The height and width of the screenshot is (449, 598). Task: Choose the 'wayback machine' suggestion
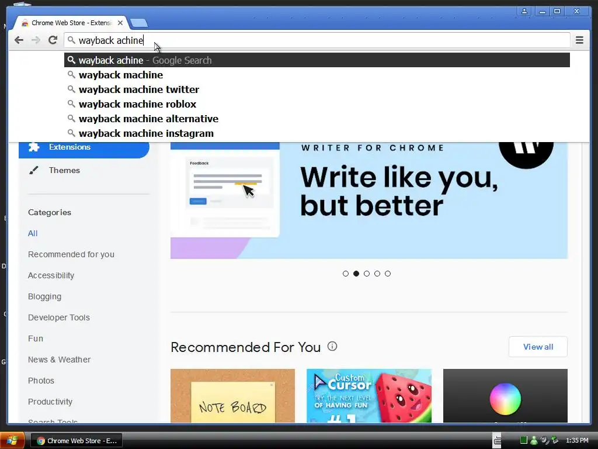(x=317, y=75)
